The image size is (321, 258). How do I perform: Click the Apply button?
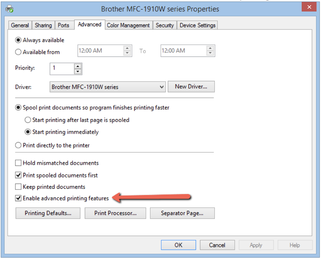tap(256, 245)
